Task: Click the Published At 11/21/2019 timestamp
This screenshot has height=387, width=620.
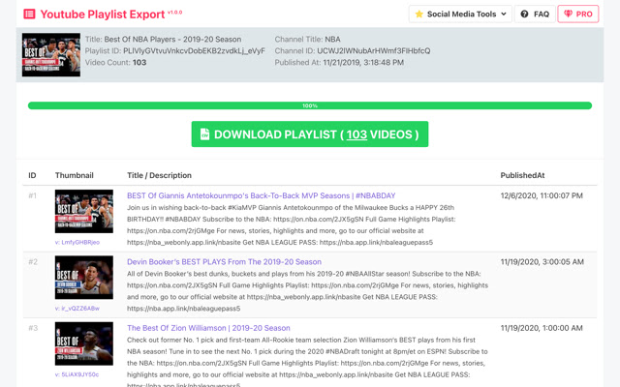Action: click(363, 62)
